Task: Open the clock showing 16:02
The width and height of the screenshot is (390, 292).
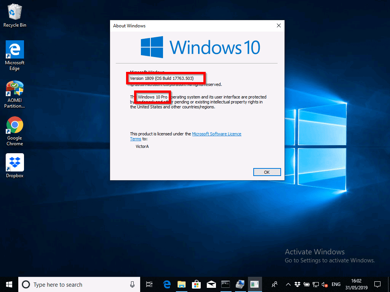Action: point(356,284)
